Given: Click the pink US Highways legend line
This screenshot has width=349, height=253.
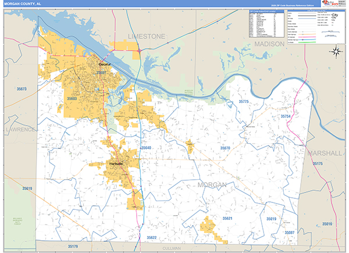Looking at the screenshot, I should [307, 37].
